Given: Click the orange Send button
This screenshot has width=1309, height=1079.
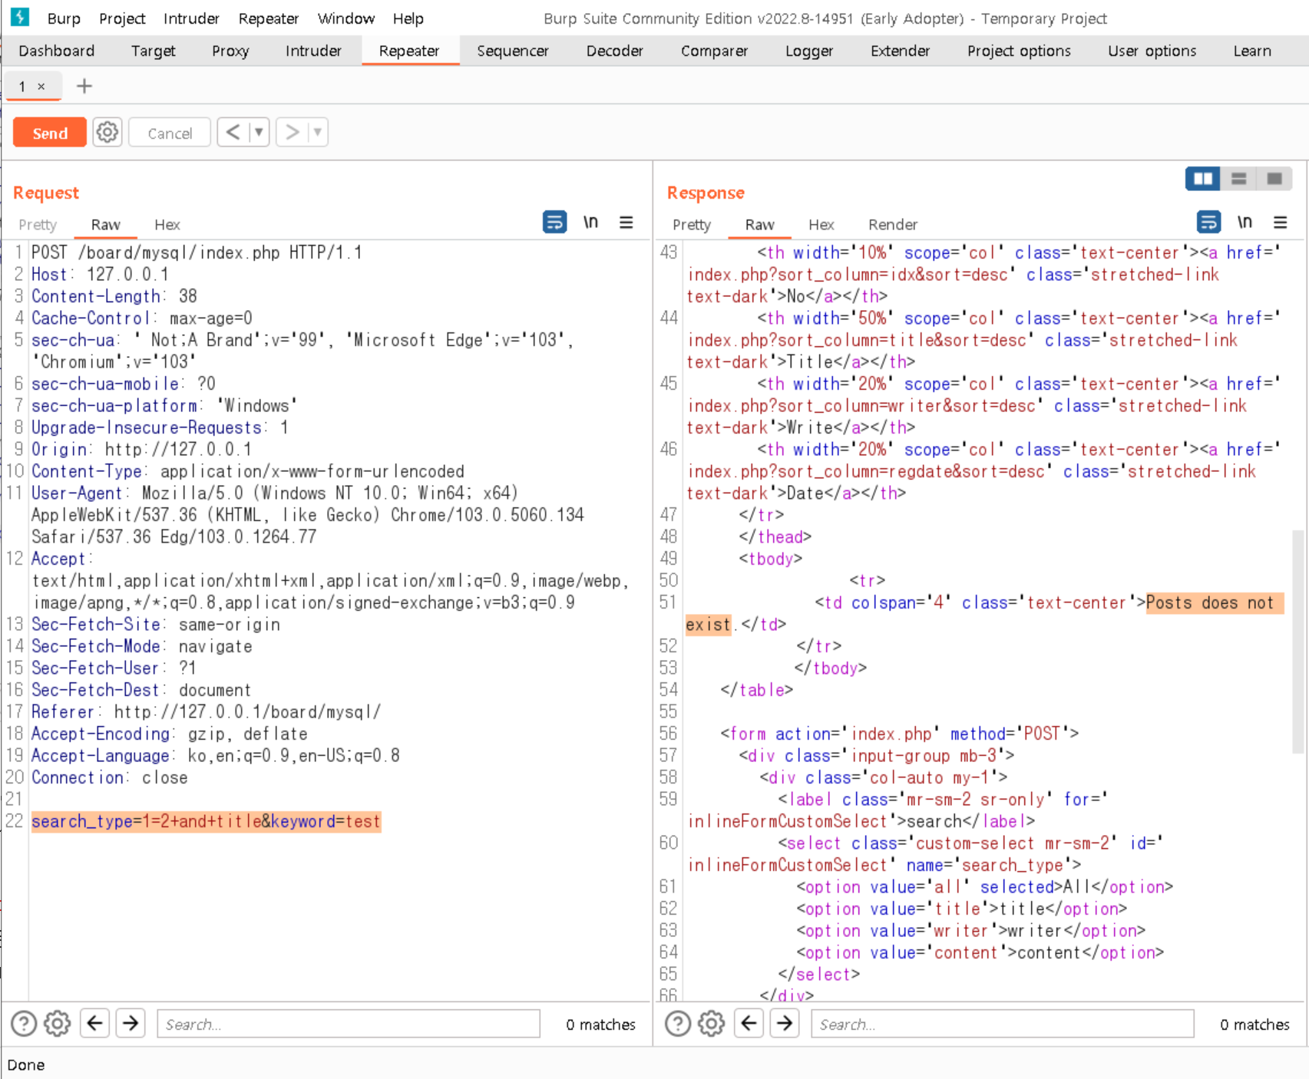Looking at the screenshot, I should 50,133.
